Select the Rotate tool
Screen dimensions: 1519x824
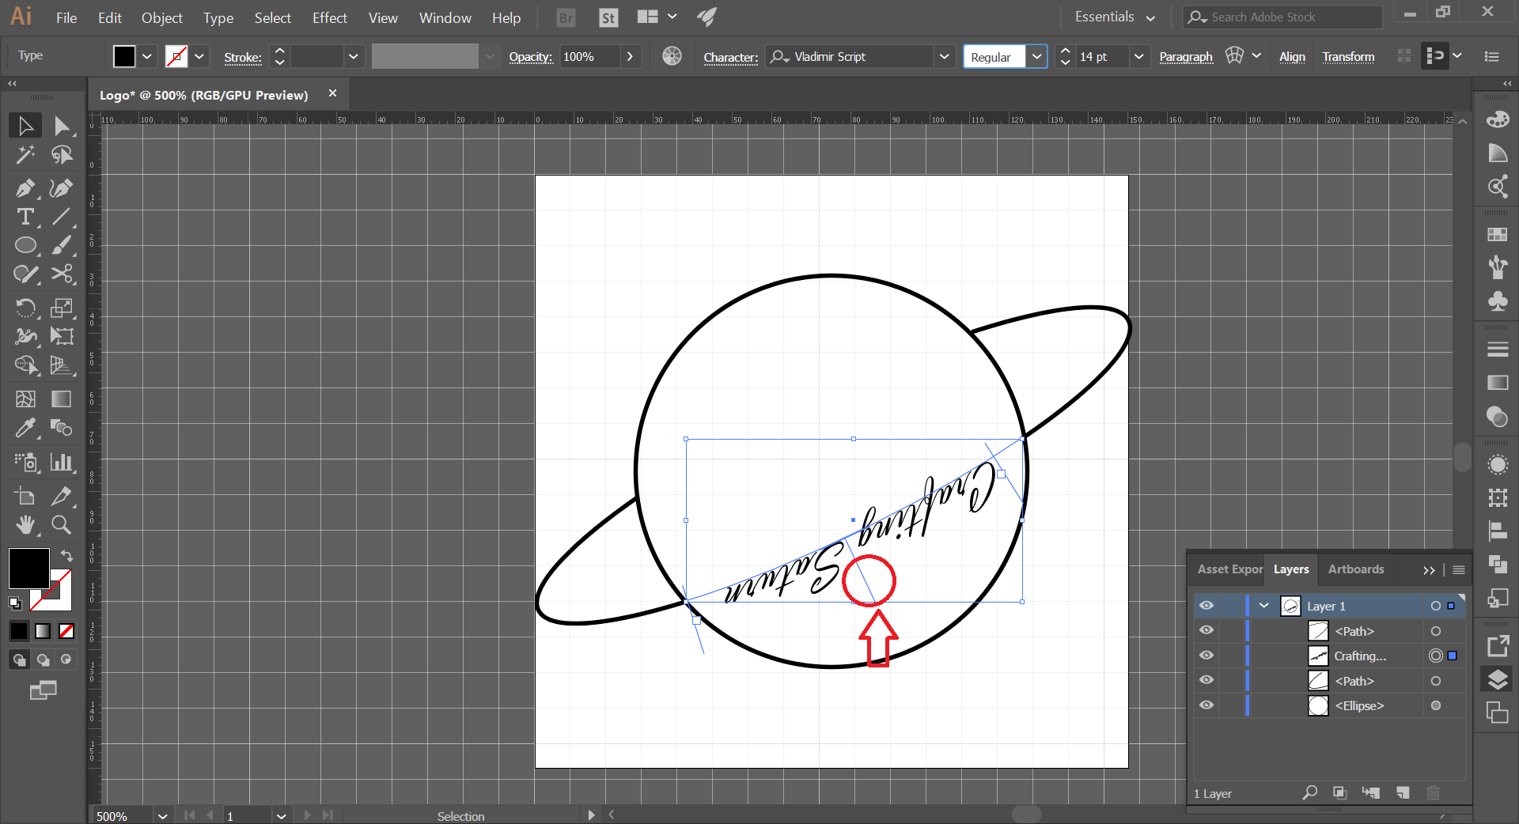[25, 307]
